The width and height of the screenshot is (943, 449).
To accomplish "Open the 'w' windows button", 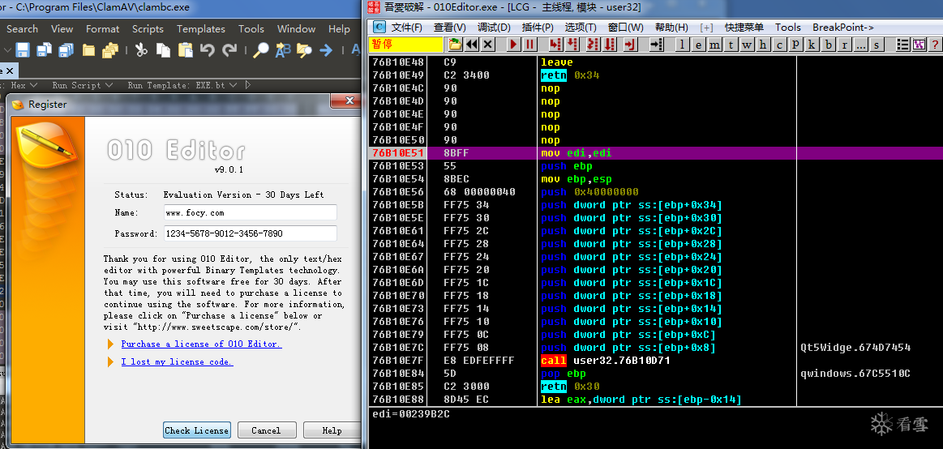I will click(x=747, y=45).
